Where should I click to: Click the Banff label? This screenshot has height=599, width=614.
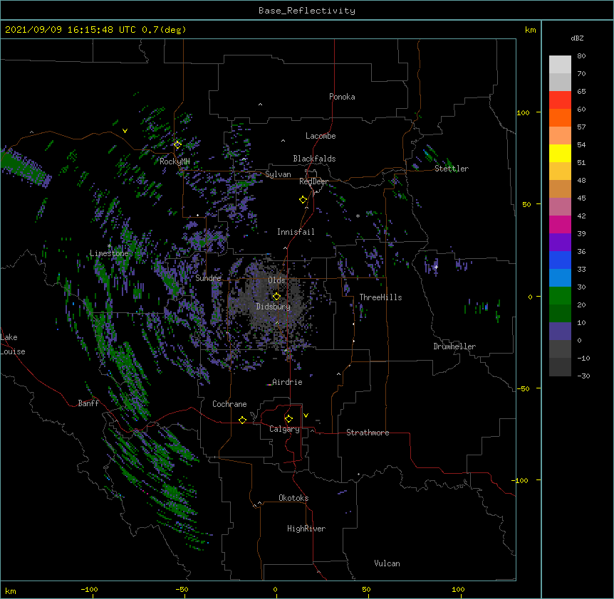[x=88, y=403]
